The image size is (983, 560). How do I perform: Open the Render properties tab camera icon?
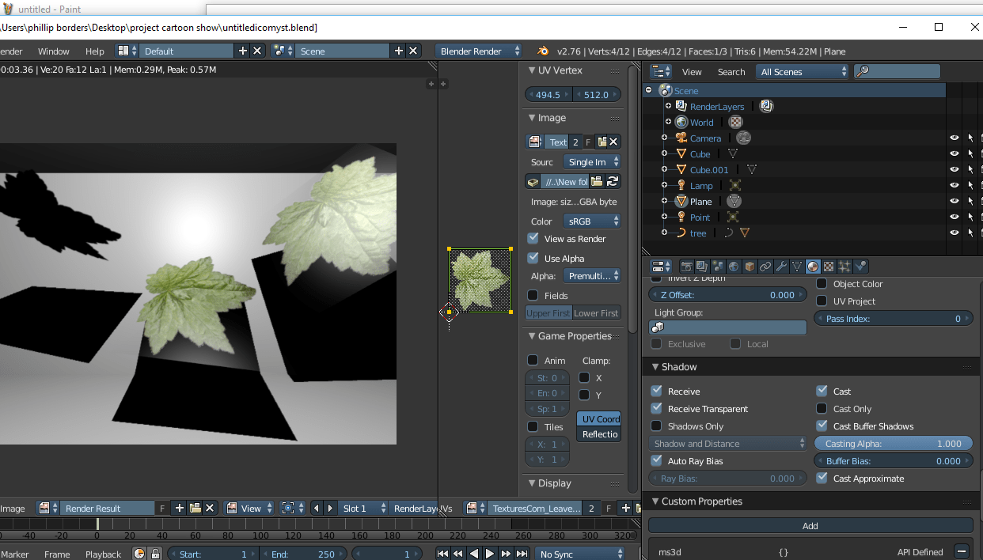[x=687, y=267]
